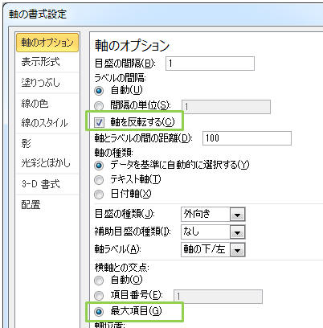Viewport: 323px width, 328px height.
Task: Click the 目盛の間隔 input field
Action: pos(210,64)
